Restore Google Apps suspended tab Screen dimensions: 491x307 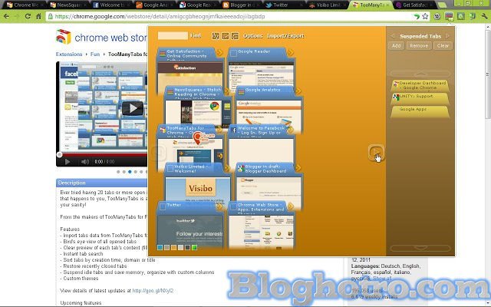[x=420, y=111]
